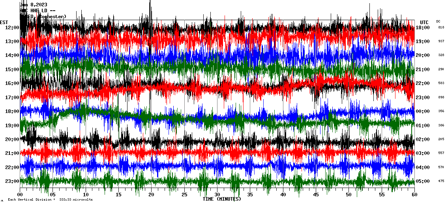This screenshot has width=446, height=205.
Task: Click the Each Vertical Division scale note
Action: [x=49, y=199]
